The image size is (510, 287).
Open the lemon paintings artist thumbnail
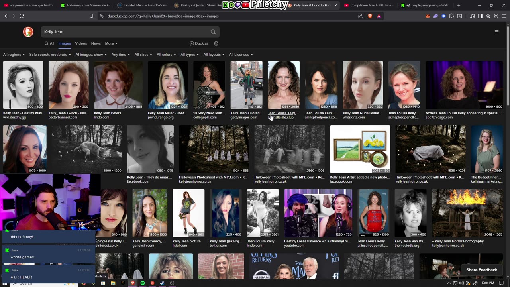coord(360,149)
